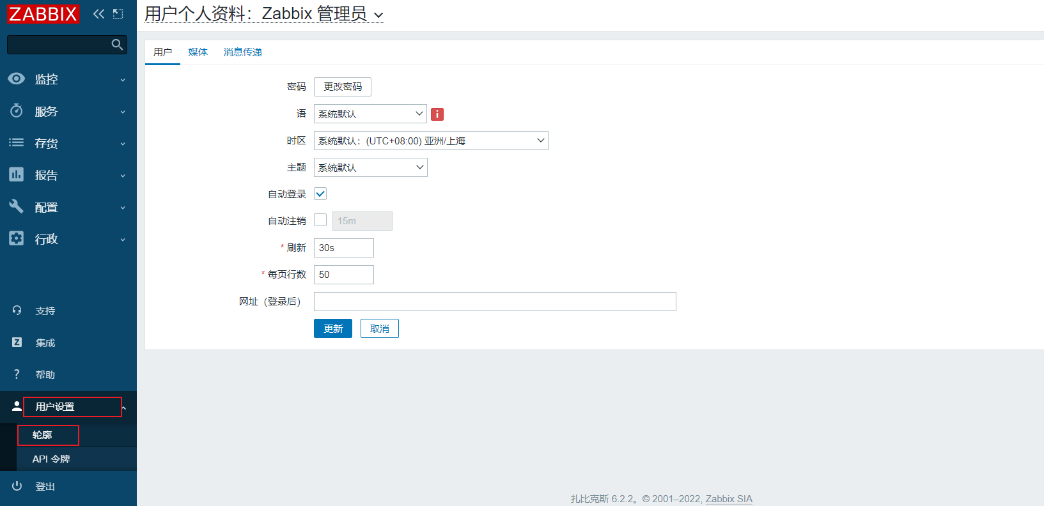Click the person icon for 用户设置

17,406
